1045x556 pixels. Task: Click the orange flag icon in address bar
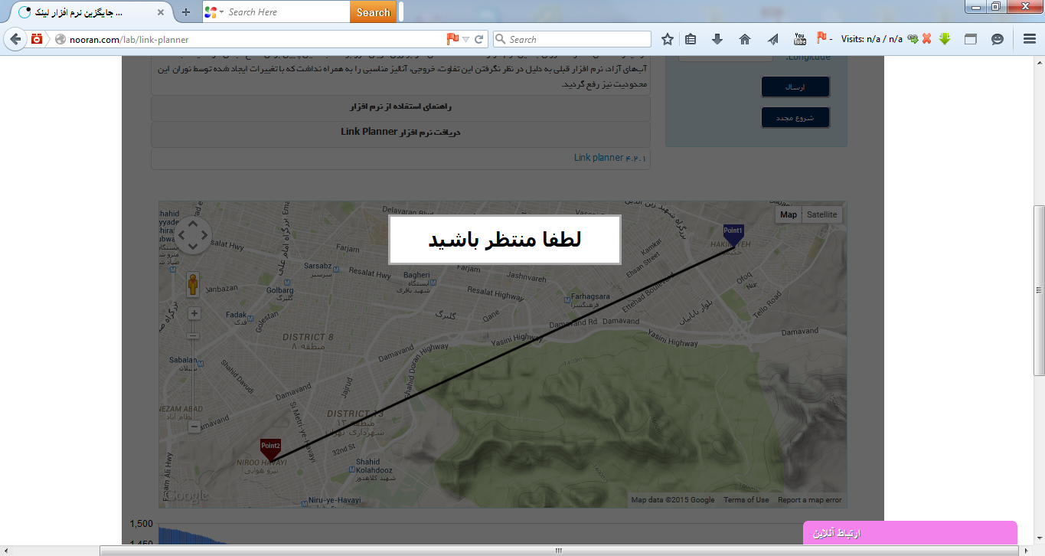(x=452, y=39)
